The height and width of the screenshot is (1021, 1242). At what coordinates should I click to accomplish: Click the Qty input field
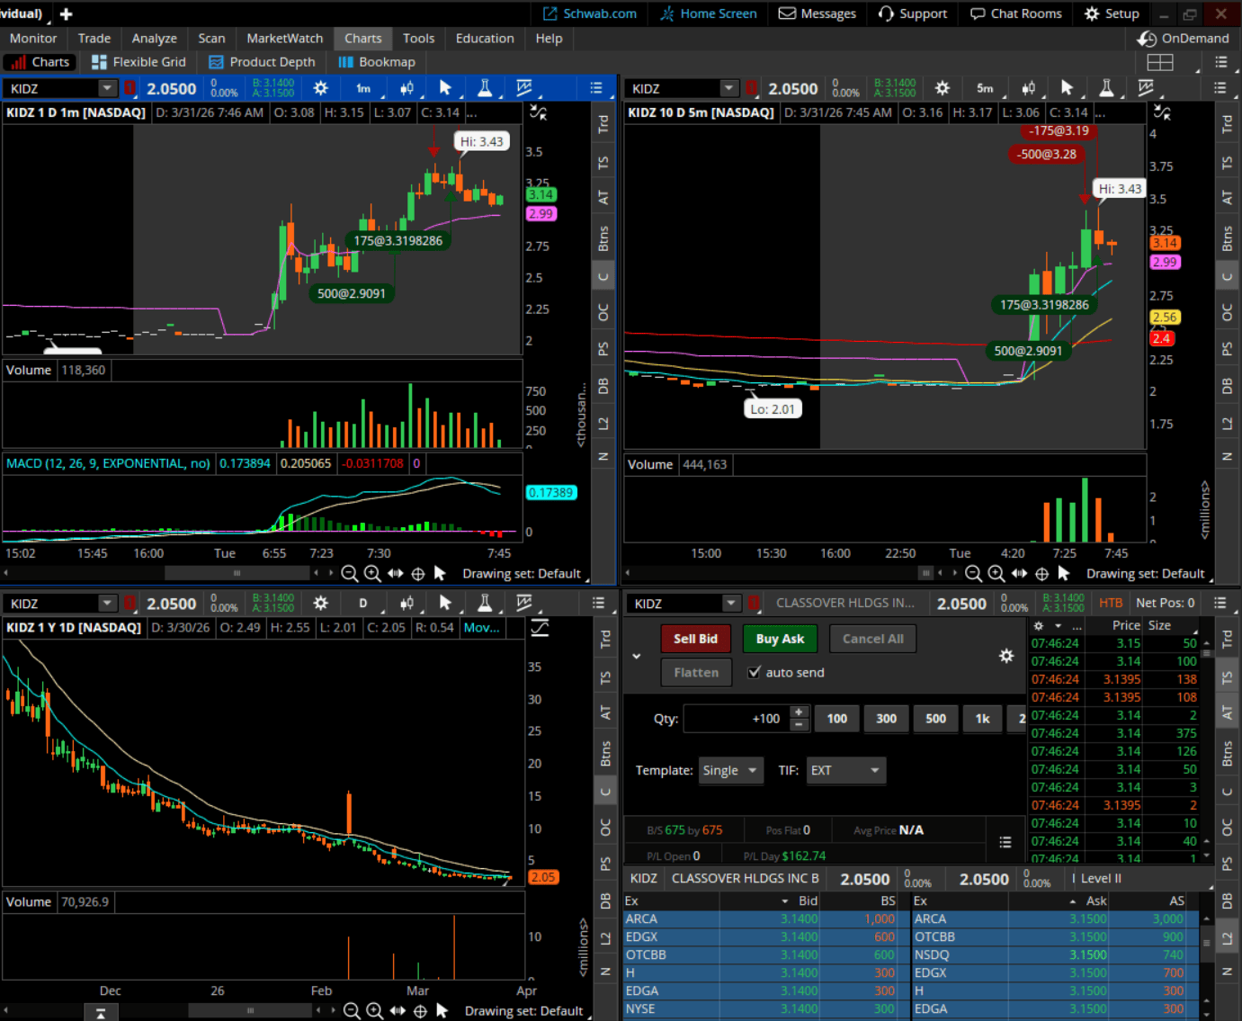[x=737, y=719]
